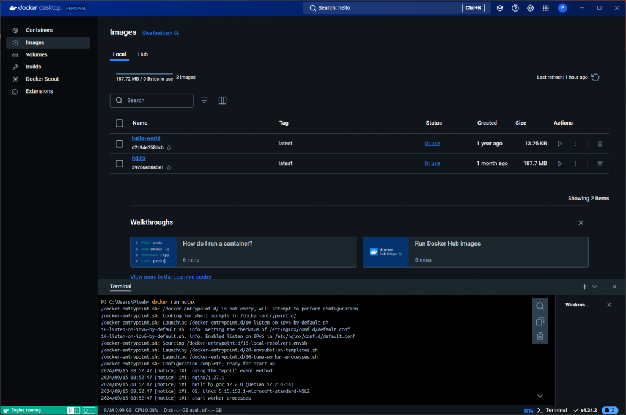Viewport: 626px width, 415px height.
Task: Copy hello-world image ID d2c94e258dcb
Action: tap(169, 148)
